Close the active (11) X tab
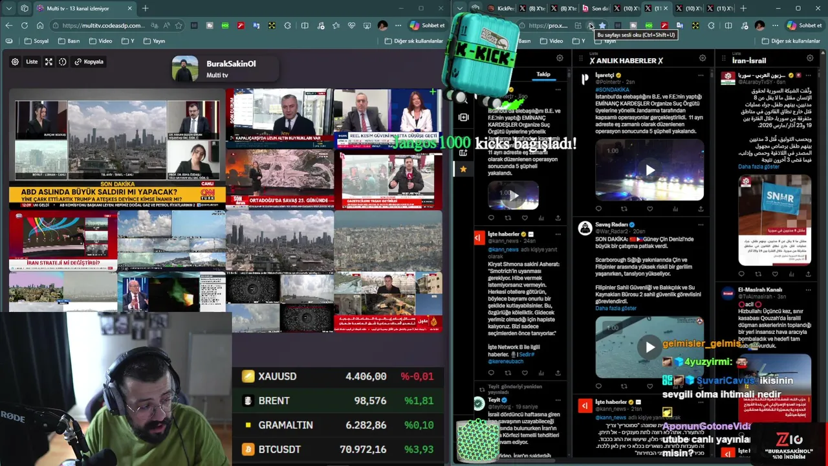The height and width of the screenshot is (466, 828). tap(666, 8)
